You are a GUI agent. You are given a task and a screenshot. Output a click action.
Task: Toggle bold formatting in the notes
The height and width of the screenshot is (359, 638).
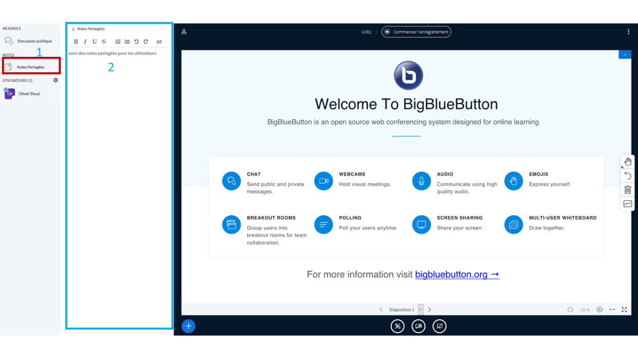(76, 41)
